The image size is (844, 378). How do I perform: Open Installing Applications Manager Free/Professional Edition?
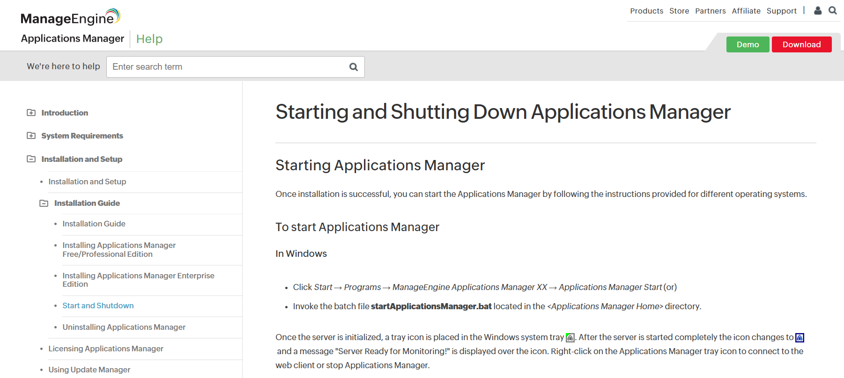point(119,249)
